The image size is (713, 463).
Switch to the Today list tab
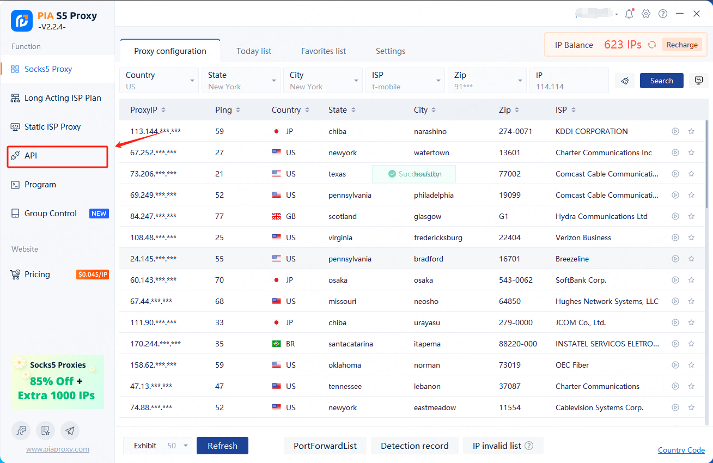[x=254, y=51]
